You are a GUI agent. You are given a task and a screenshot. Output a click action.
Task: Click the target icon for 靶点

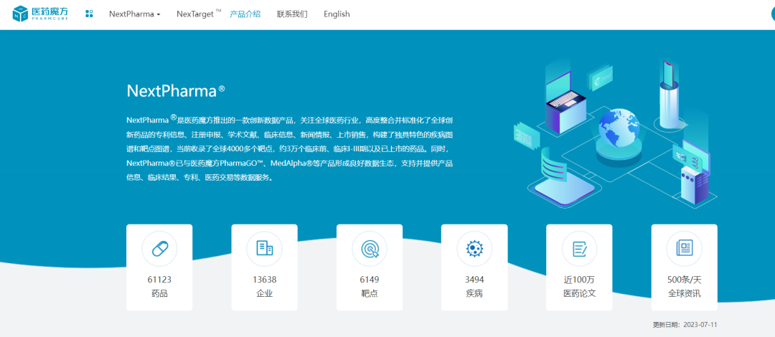point(370,249)
